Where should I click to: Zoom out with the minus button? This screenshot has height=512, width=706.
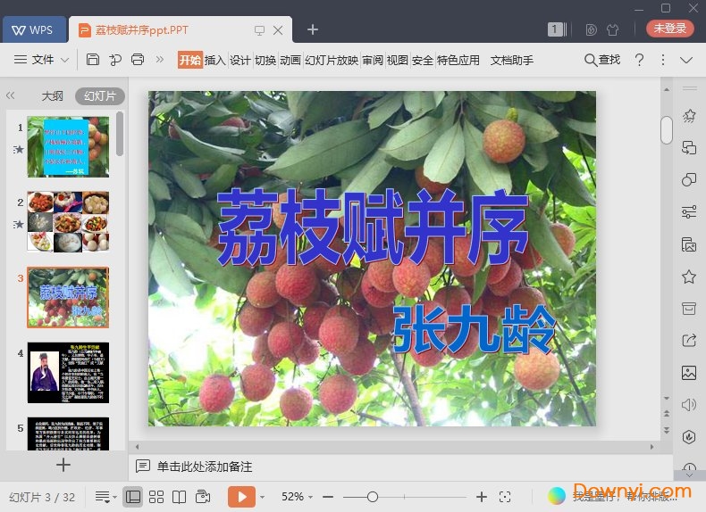[328, 497]
